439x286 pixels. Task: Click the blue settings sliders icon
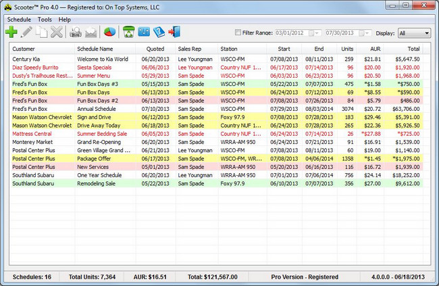click(144, 32)
